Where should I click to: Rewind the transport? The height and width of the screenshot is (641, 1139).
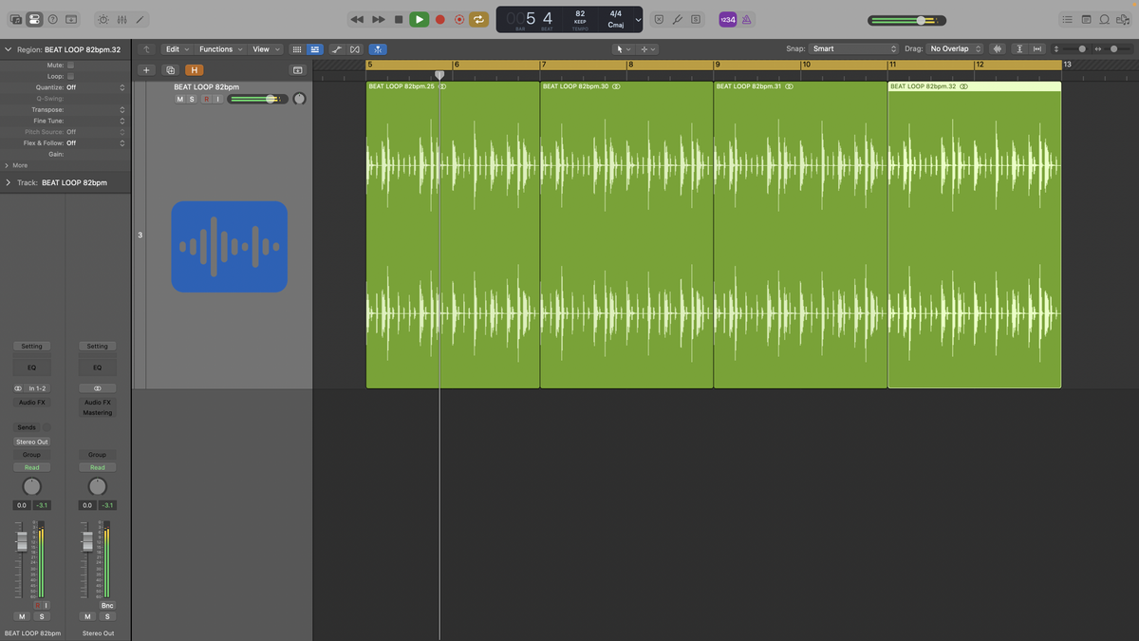pyautogui.click(x=357, y=19)
